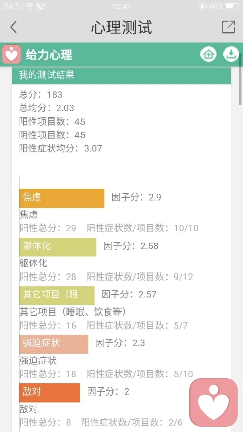Open the floating pink heart app button

pyautogui.click(x=214, y=403)
